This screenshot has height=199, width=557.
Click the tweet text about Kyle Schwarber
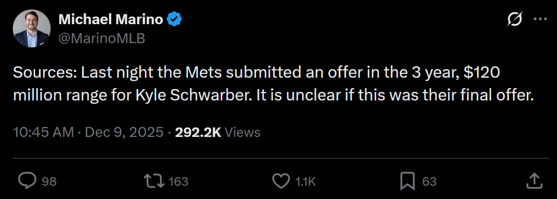[274, 84]
